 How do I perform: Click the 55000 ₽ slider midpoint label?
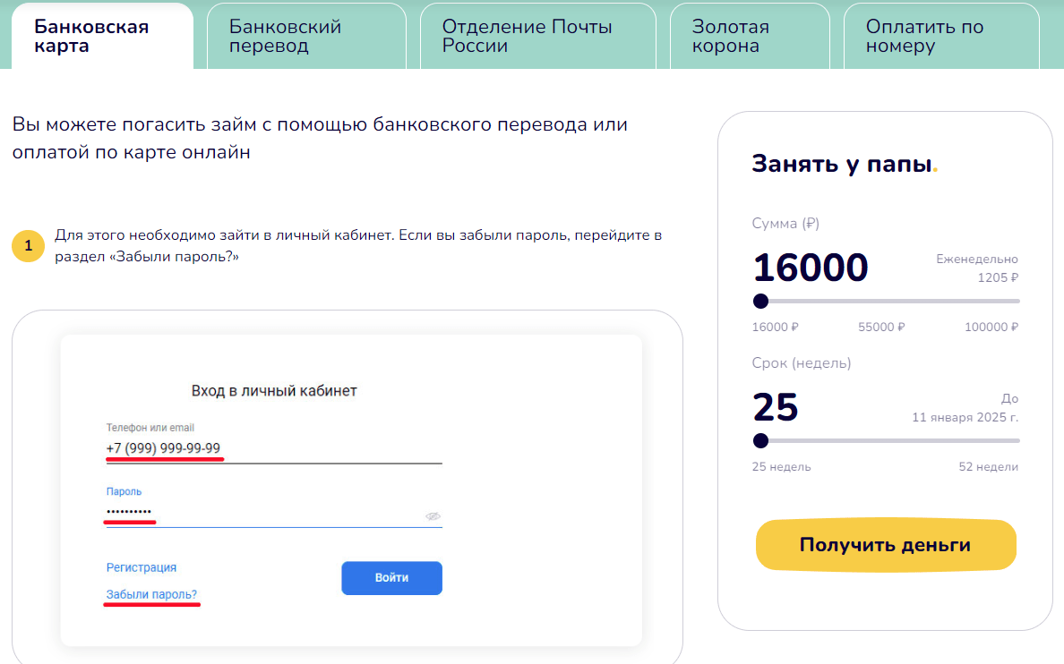click(881, 327)
